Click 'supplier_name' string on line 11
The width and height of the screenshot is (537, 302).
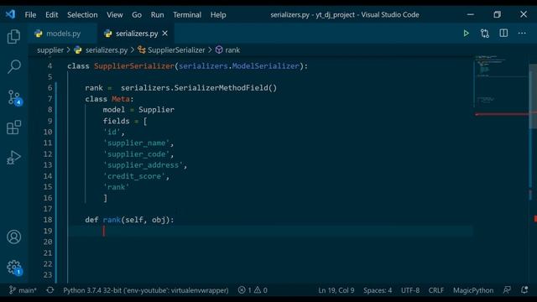click(136, 143)
